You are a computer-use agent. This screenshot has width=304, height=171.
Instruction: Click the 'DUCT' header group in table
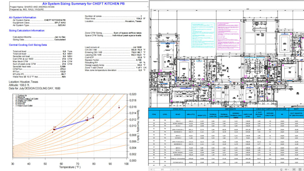pyautogui.click(x=296, y=109)
